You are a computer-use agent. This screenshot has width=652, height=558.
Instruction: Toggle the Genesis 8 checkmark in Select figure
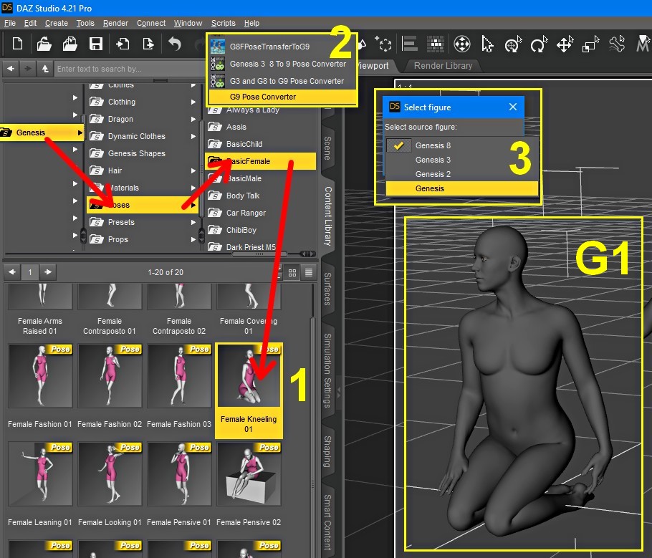click(x=399, y=145)
